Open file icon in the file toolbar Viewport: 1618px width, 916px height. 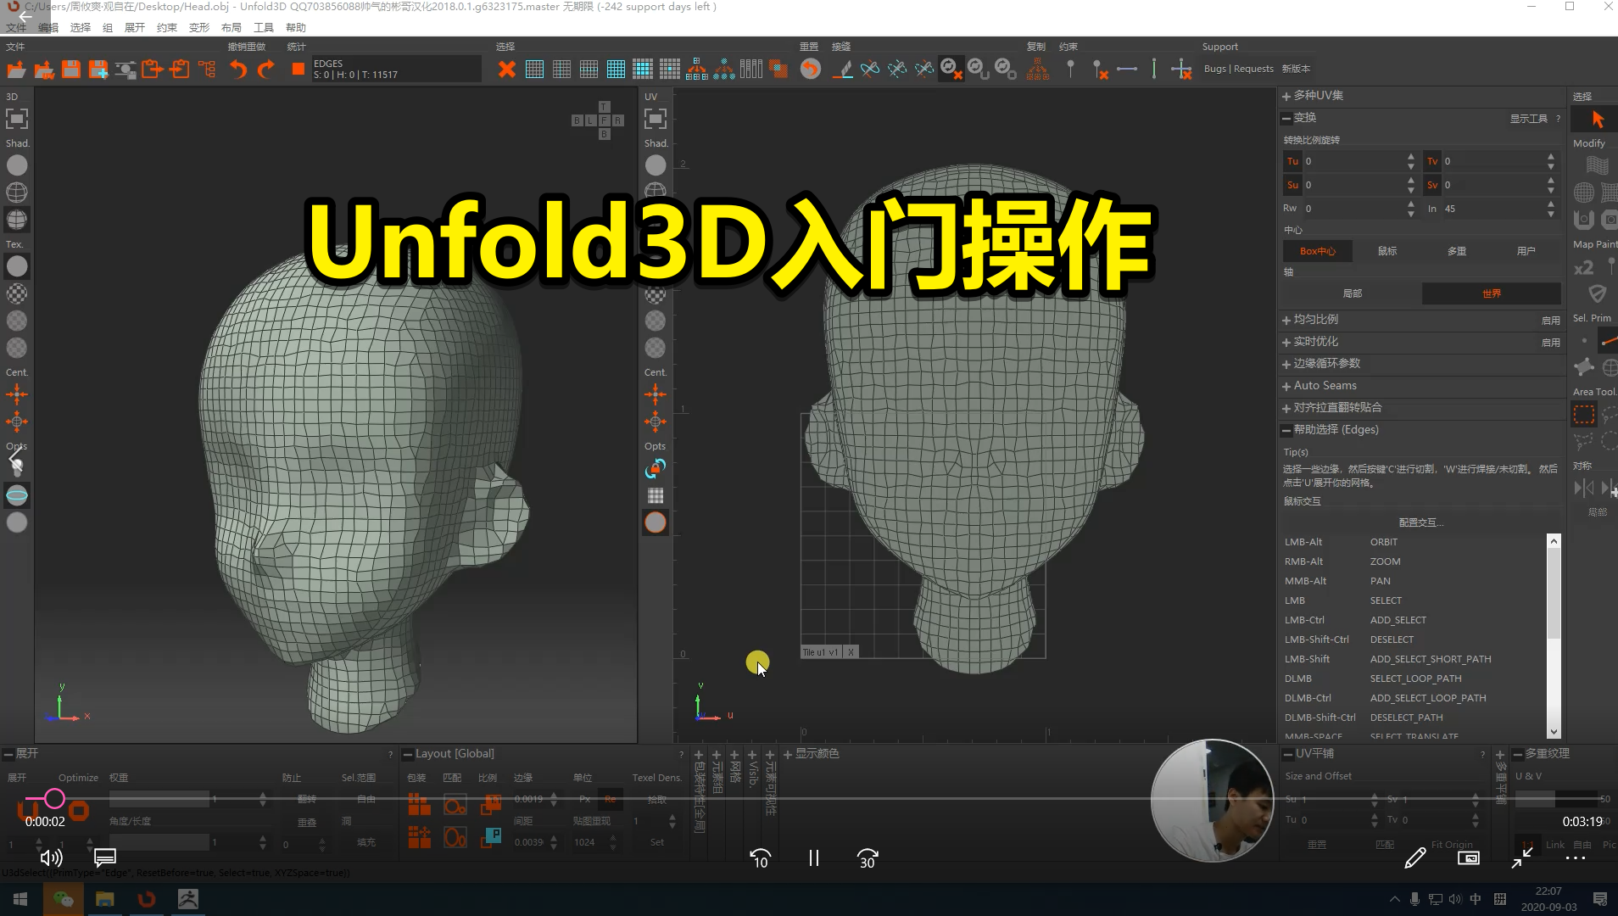(x=16, y=70)
